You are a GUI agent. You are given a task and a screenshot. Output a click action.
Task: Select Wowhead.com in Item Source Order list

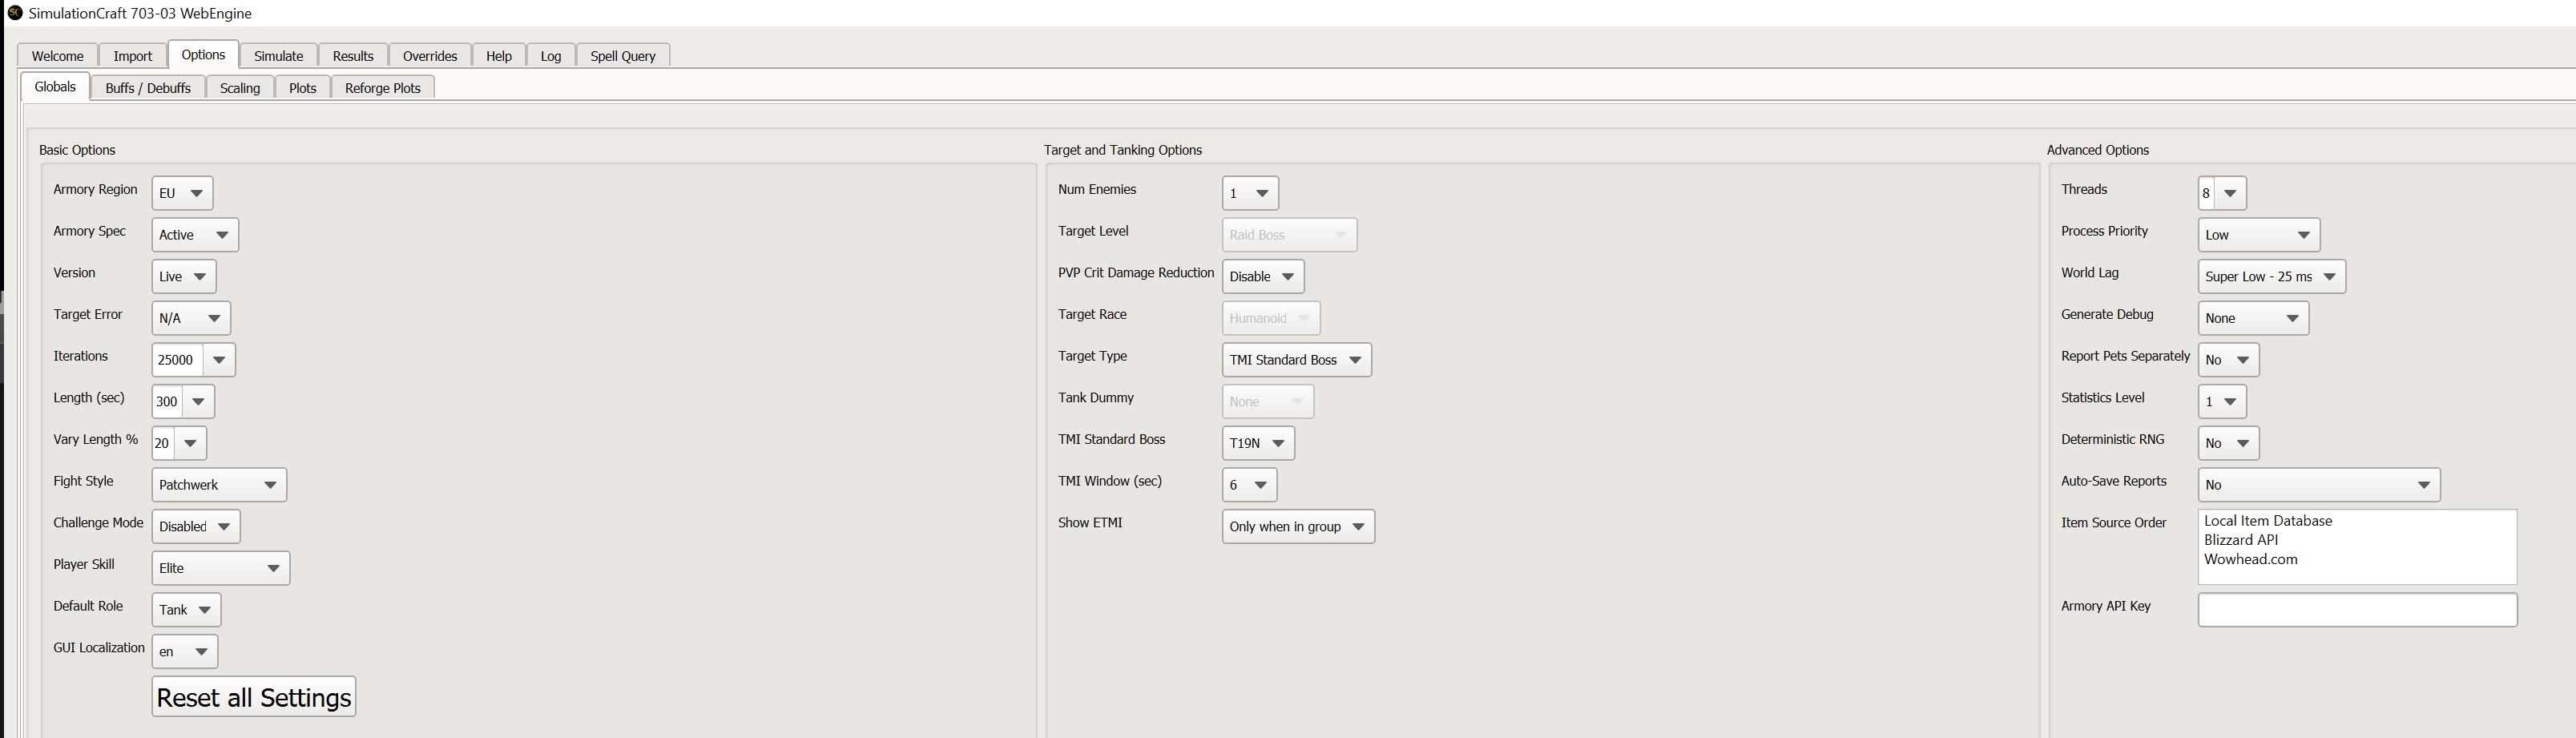(2250, 560)
